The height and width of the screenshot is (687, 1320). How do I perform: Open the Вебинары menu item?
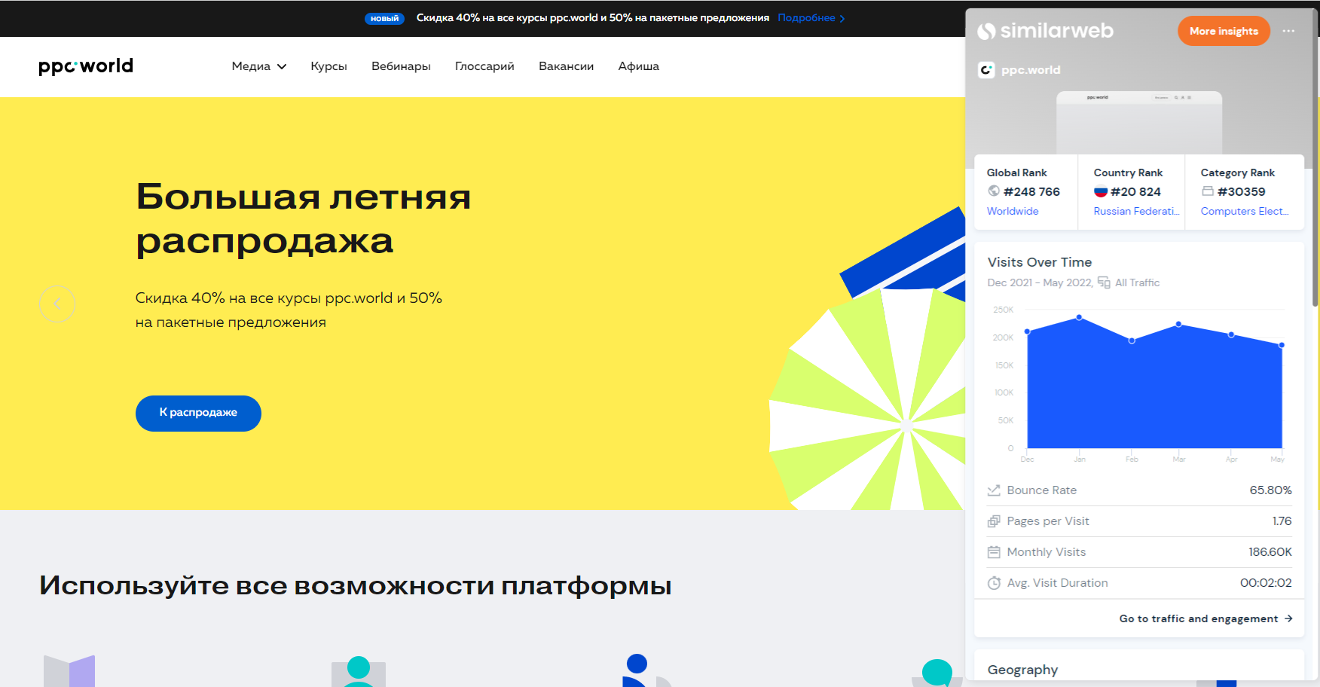[x=401, y=66]
